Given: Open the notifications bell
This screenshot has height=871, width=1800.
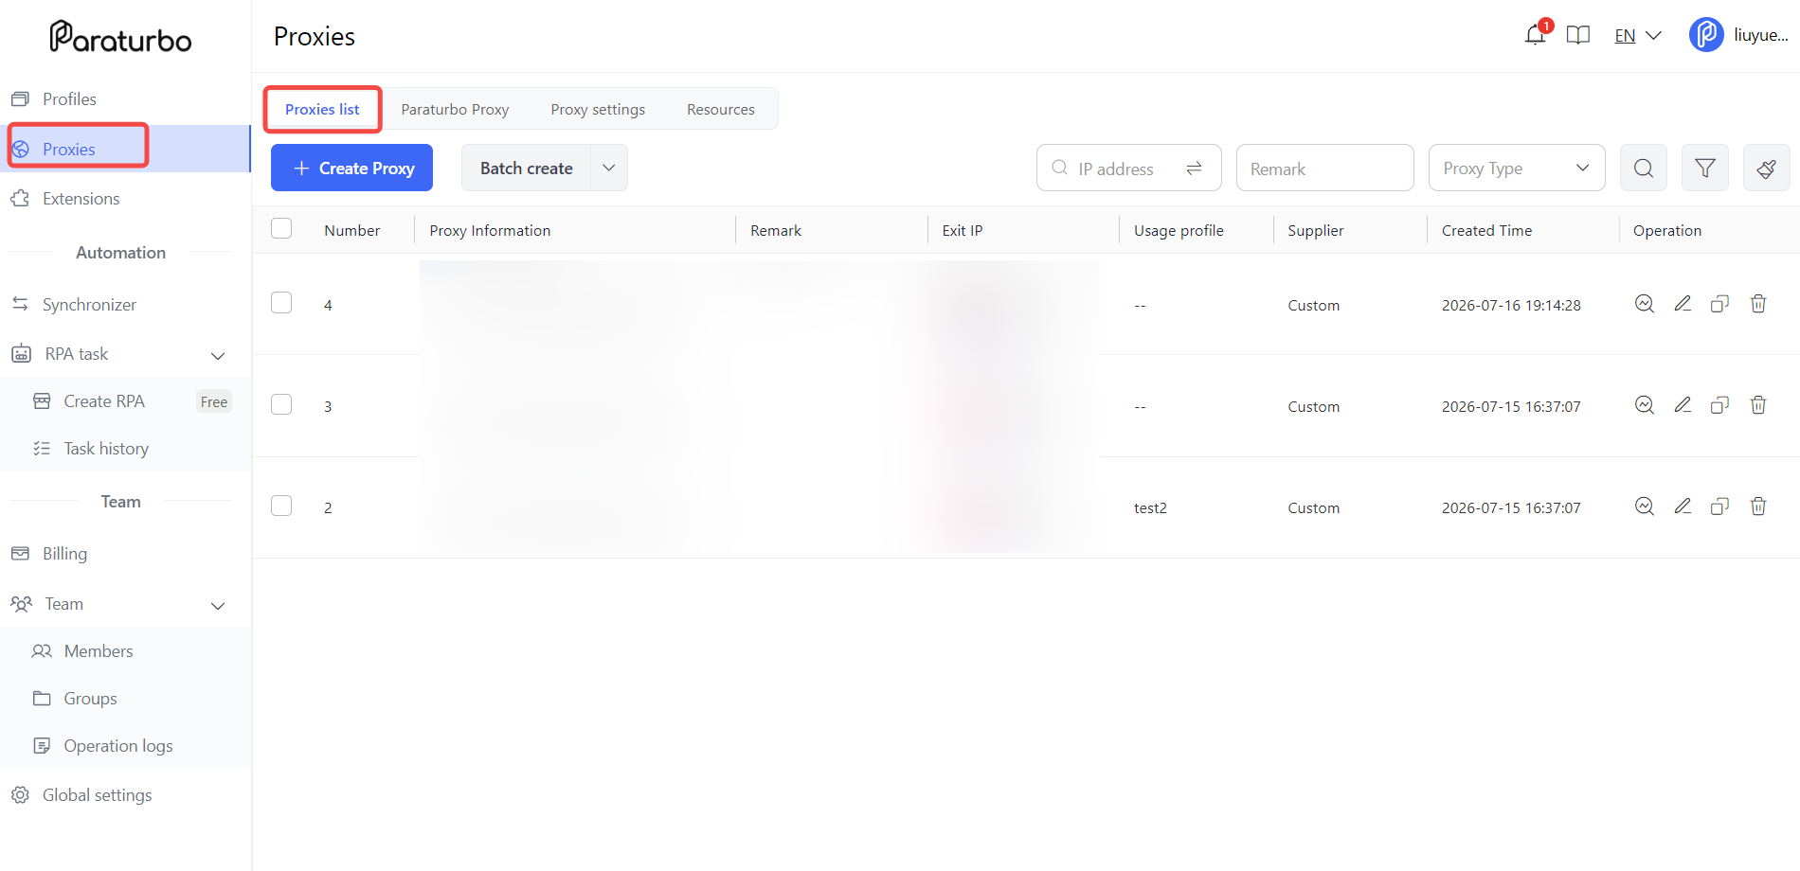Looking at the screenshot, I should pyautogui.click(x=1535, y=36).
